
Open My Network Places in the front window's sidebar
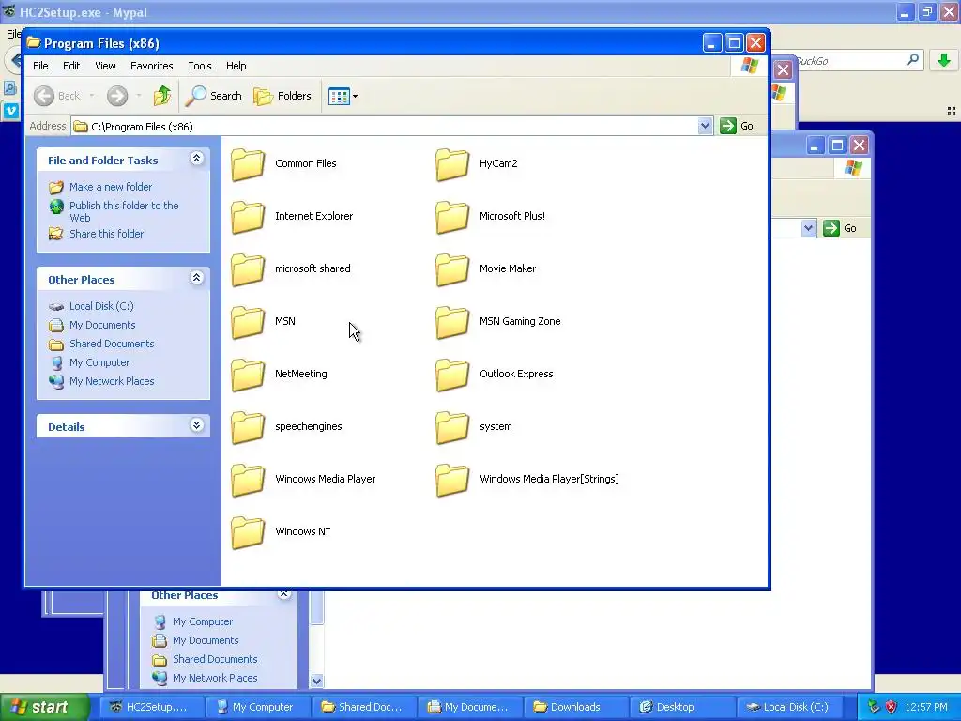click(x=112, y=381)
